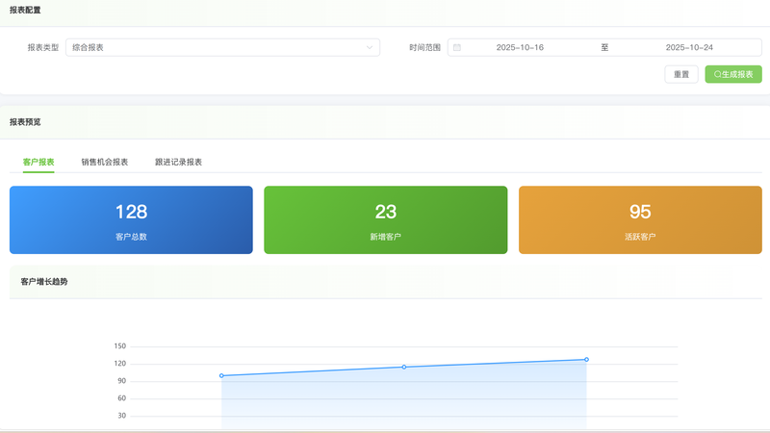The image size is (770, 433).
Task: Click the 报表配置 section header
Action: click(25, 10)
